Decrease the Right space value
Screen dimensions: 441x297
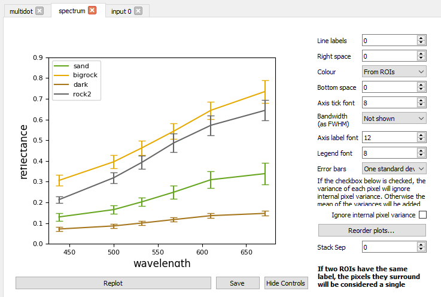click(x=421, y=59)
